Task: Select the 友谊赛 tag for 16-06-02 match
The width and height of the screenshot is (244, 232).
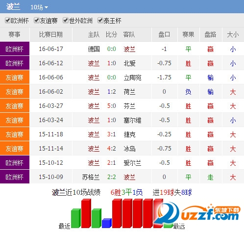Action: 15,91
